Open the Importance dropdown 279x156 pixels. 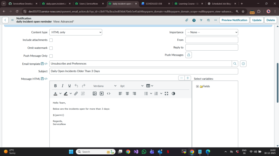(212, 32)
